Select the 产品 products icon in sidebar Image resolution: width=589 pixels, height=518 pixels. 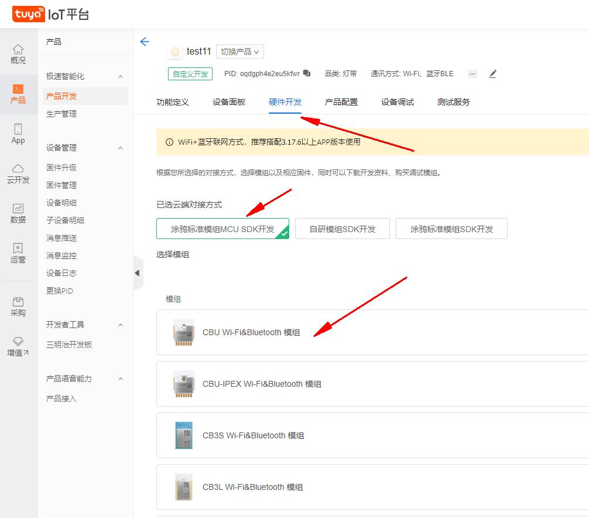pos(18,93)
